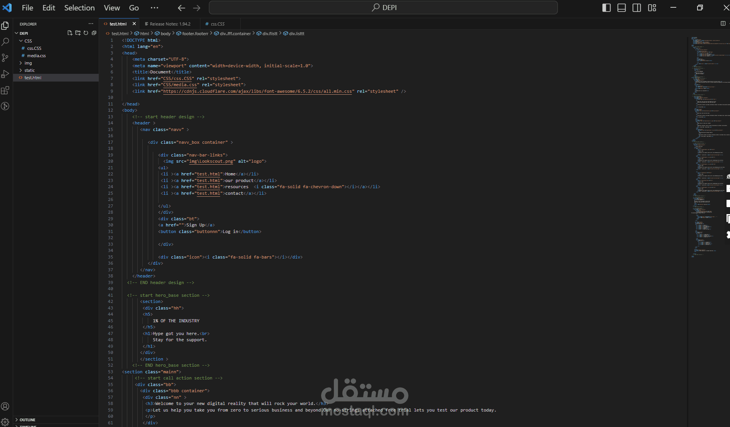Go back with the left arrow
This screenshot has width=730, height=427.
pos(181,8)
